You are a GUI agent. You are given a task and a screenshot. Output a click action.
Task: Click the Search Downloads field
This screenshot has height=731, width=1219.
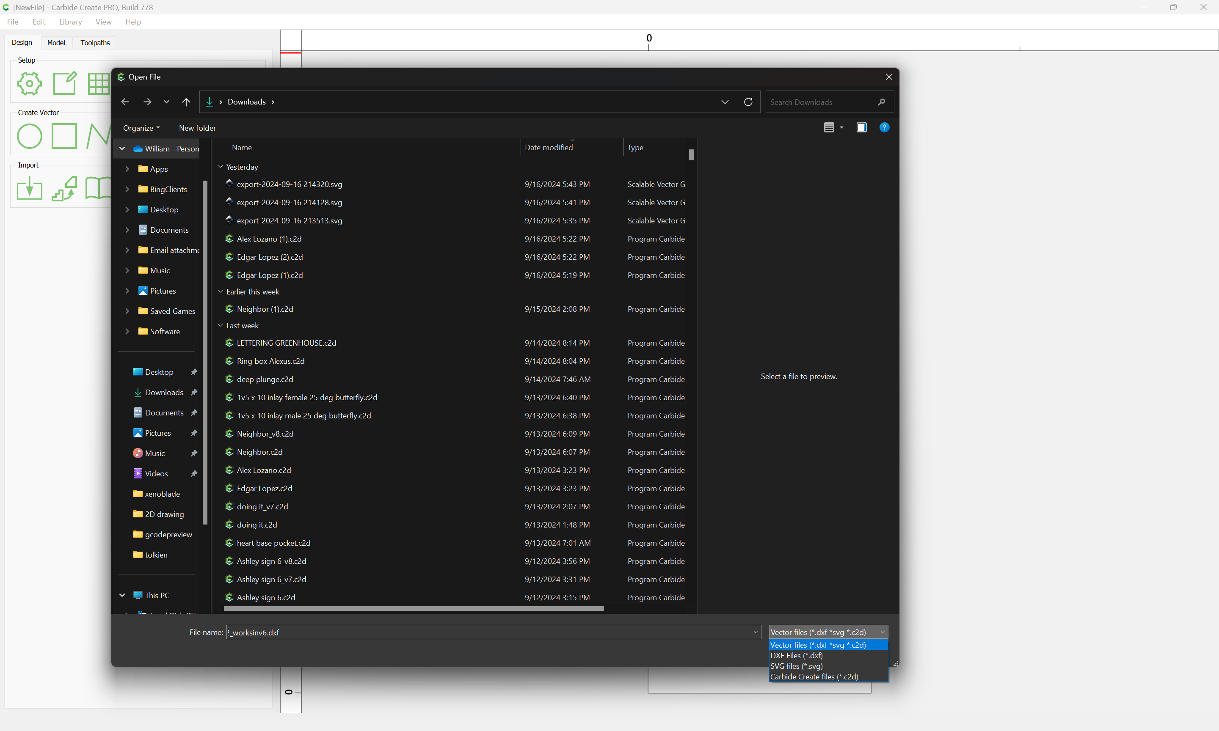(x=820, y=102)
